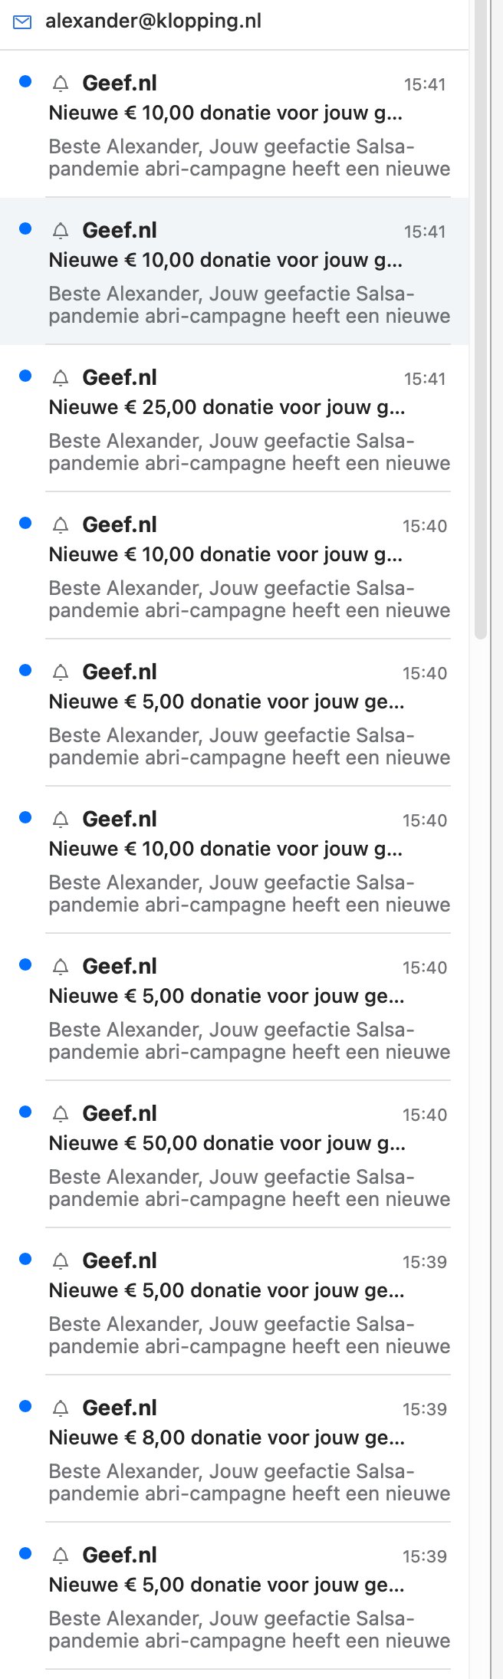Click the bell icon on the topmost email
Image resolution: width=503 pixels, height=1679 pixels.
tap(61, 84)
